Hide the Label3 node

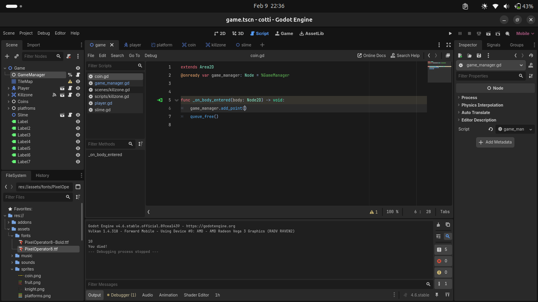click(78, 135)
